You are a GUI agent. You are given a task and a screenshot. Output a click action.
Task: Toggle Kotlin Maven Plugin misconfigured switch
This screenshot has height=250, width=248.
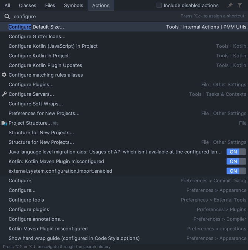(x=236, y=161)
